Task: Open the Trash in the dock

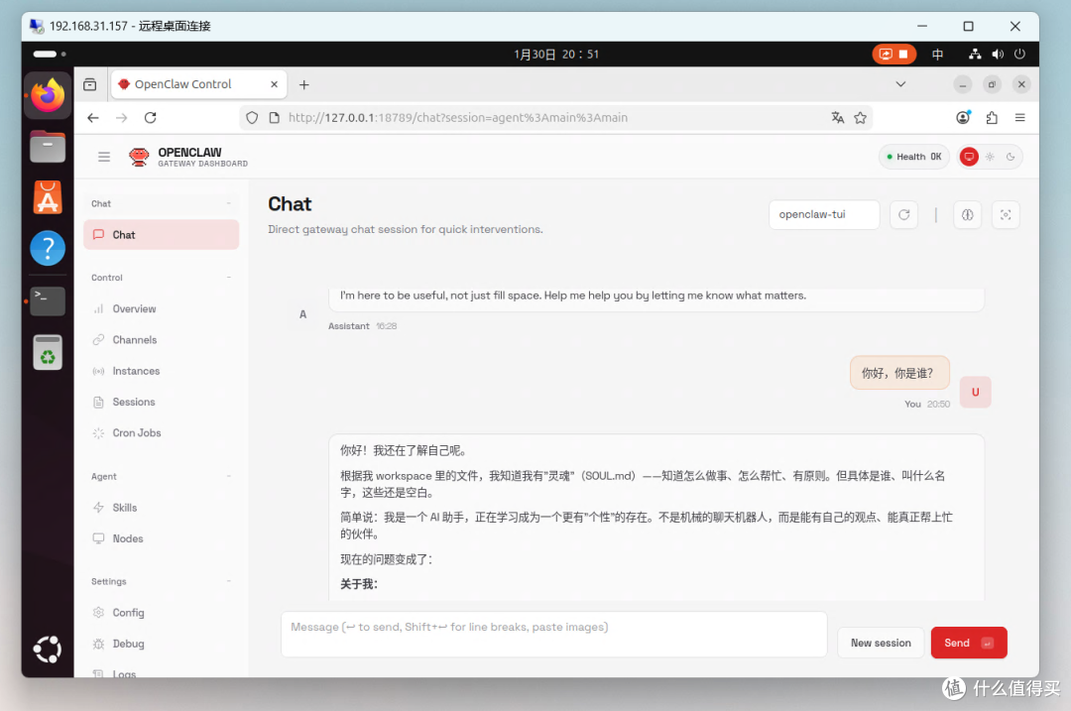Action: pos(48,352)
